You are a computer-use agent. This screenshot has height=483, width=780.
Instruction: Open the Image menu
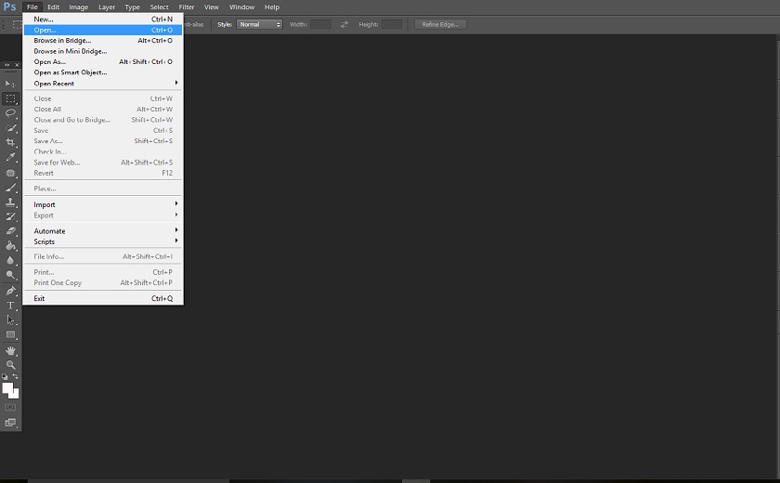[79, 7]
